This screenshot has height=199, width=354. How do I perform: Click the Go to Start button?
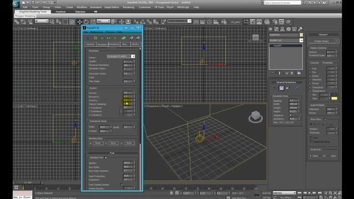pyautogui.click(x=300, y=193)
